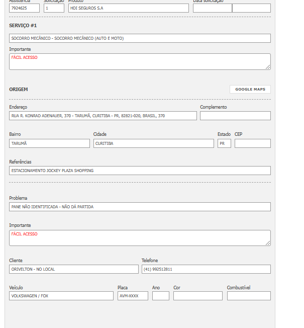Focus the Telefone number field

point(206,269)
